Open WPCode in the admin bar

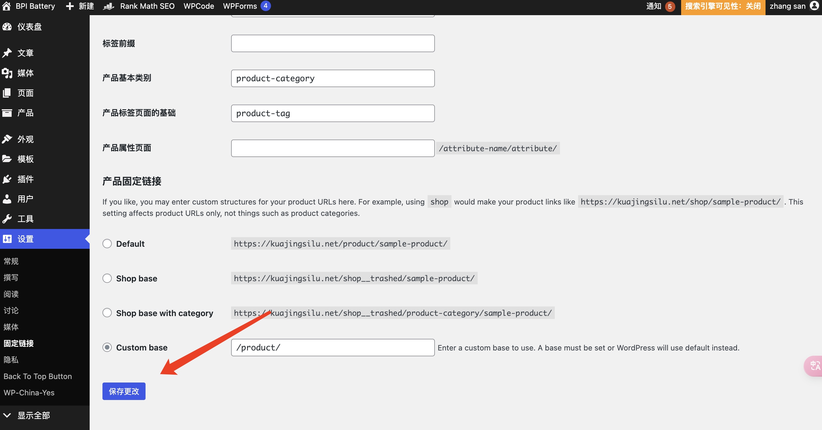point(199,6)
